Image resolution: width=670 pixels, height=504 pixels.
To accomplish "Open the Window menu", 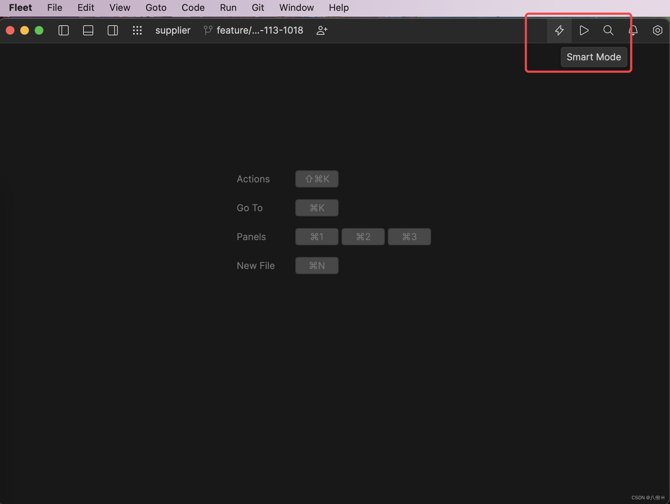I will (x=296, y=8).
